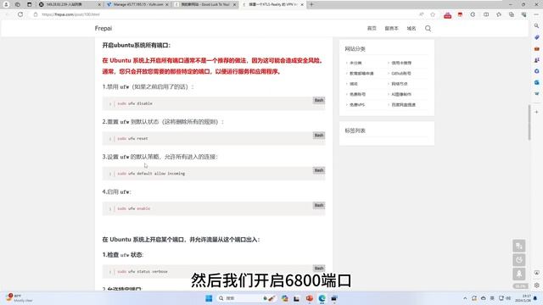This screenshot has width=543, height=305.
Task: Open the 百度网盘提速 category link
Action: pyautogui.click(x=404, y=104)
